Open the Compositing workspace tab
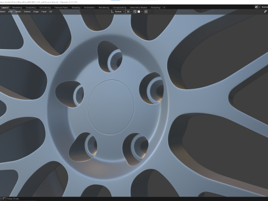 119,7
